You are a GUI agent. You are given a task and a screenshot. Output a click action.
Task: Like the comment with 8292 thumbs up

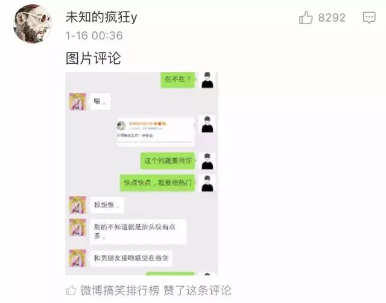tap(306, 17)
